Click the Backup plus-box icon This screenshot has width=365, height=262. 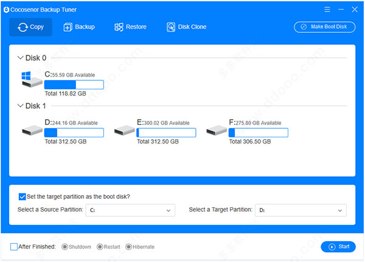pos(68,27)
